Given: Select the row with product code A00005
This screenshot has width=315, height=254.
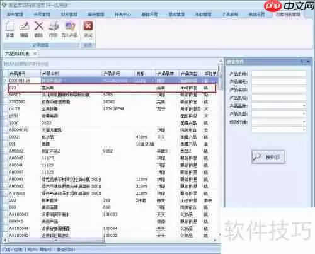Looking at the screenshot, I should pyautogui.click(x=112, y=158).
